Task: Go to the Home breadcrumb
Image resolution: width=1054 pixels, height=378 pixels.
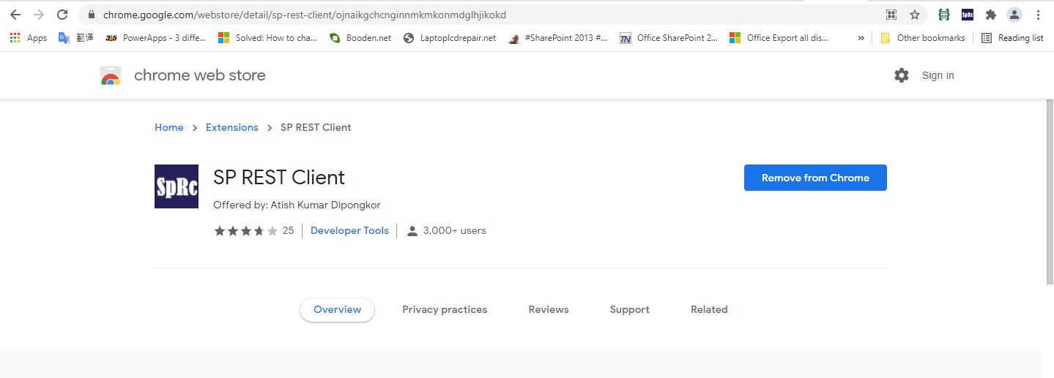Action: pyautogui.click(x=169, y=127)
